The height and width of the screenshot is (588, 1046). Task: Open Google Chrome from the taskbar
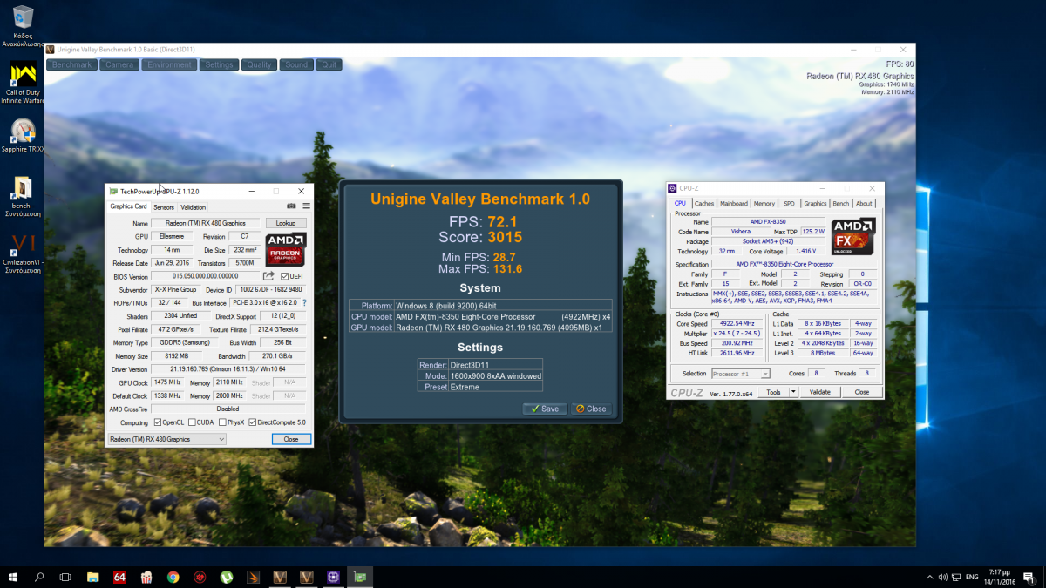pos(173,577)
